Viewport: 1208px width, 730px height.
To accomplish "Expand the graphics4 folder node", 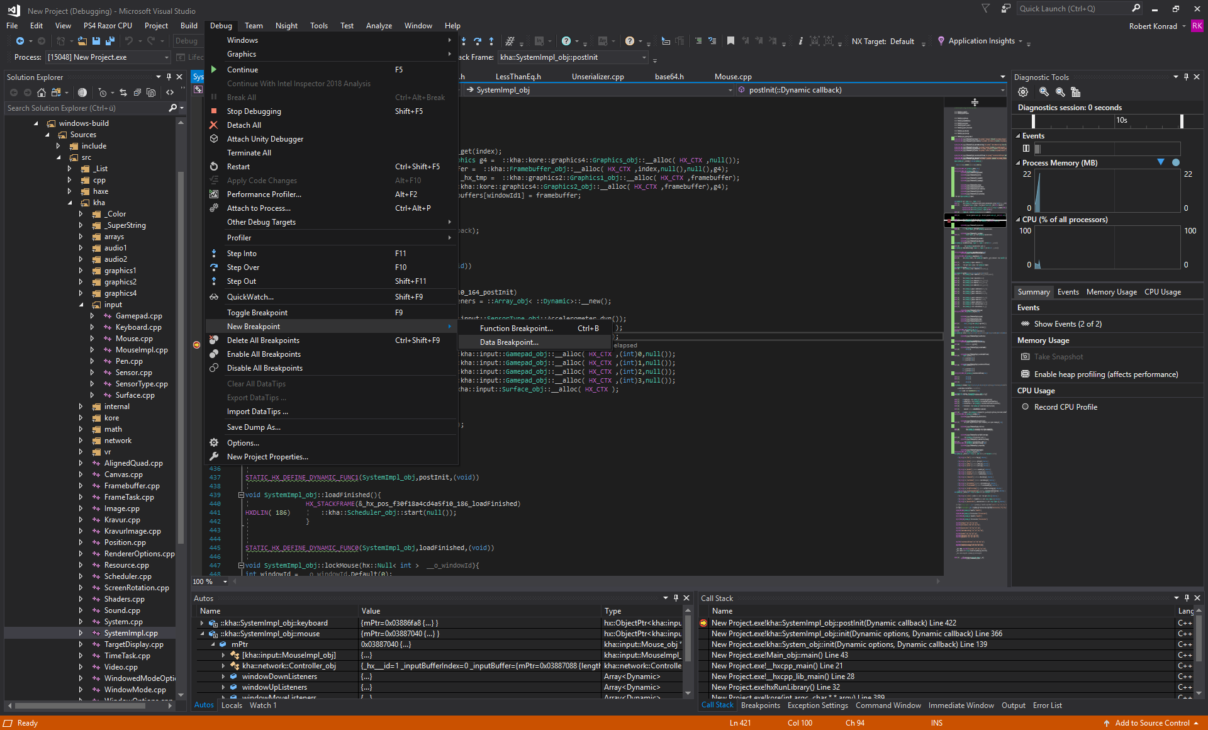I will click(81, 293).
